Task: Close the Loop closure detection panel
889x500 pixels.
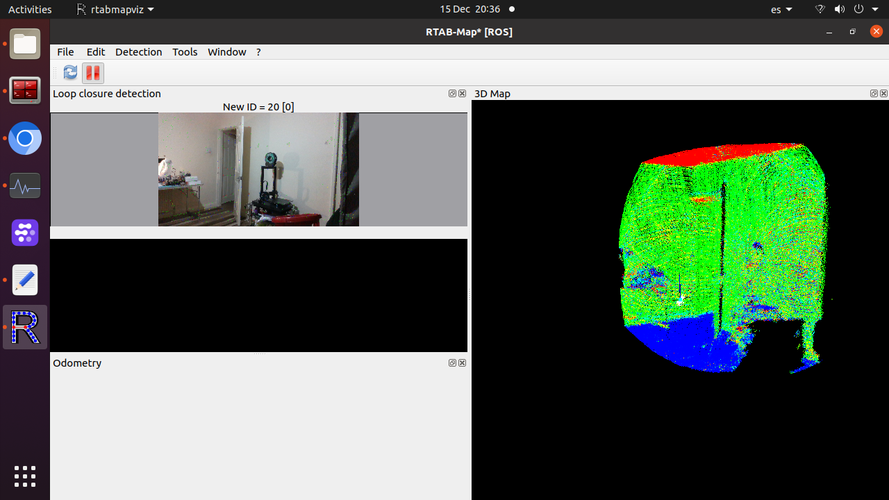Action: coord(462,94)
